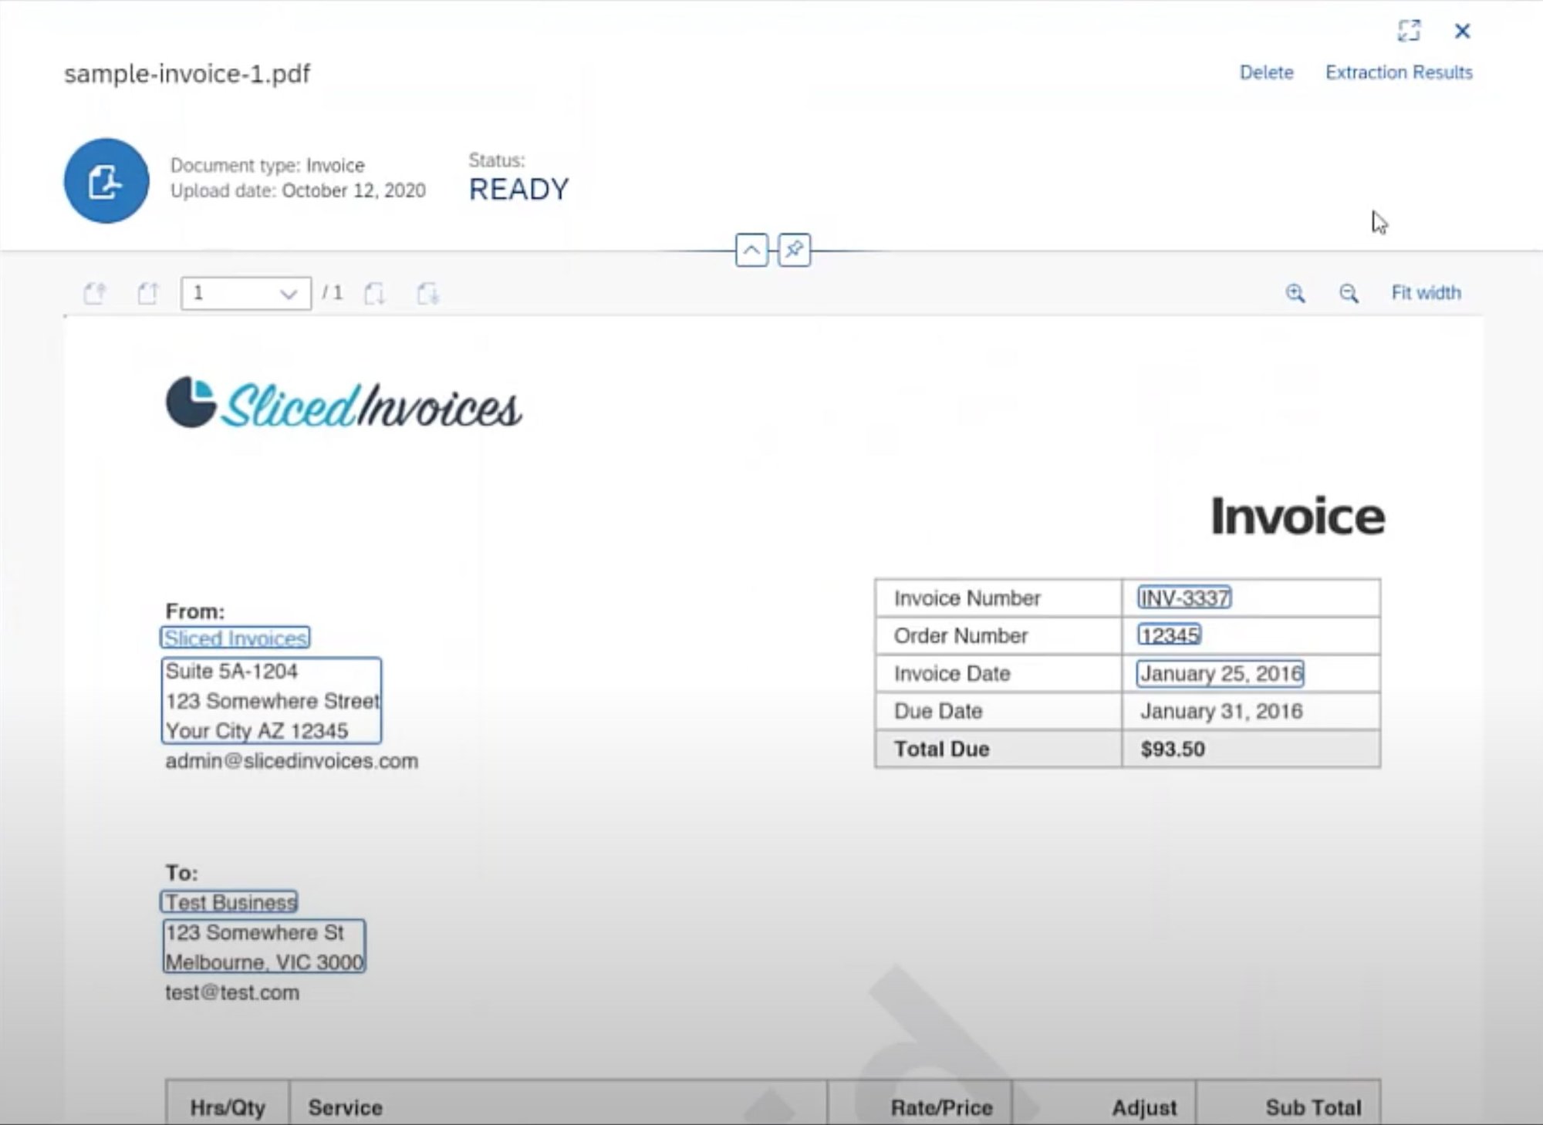The image size is (1543, 1125).
Task: Click the Invoice Number label cell
Action: coord(998,598)
